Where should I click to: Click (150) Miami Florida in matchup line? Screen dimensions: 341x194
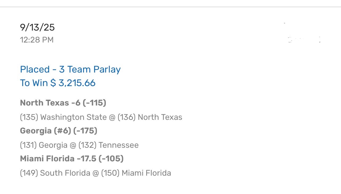click(x=136, y=173)
